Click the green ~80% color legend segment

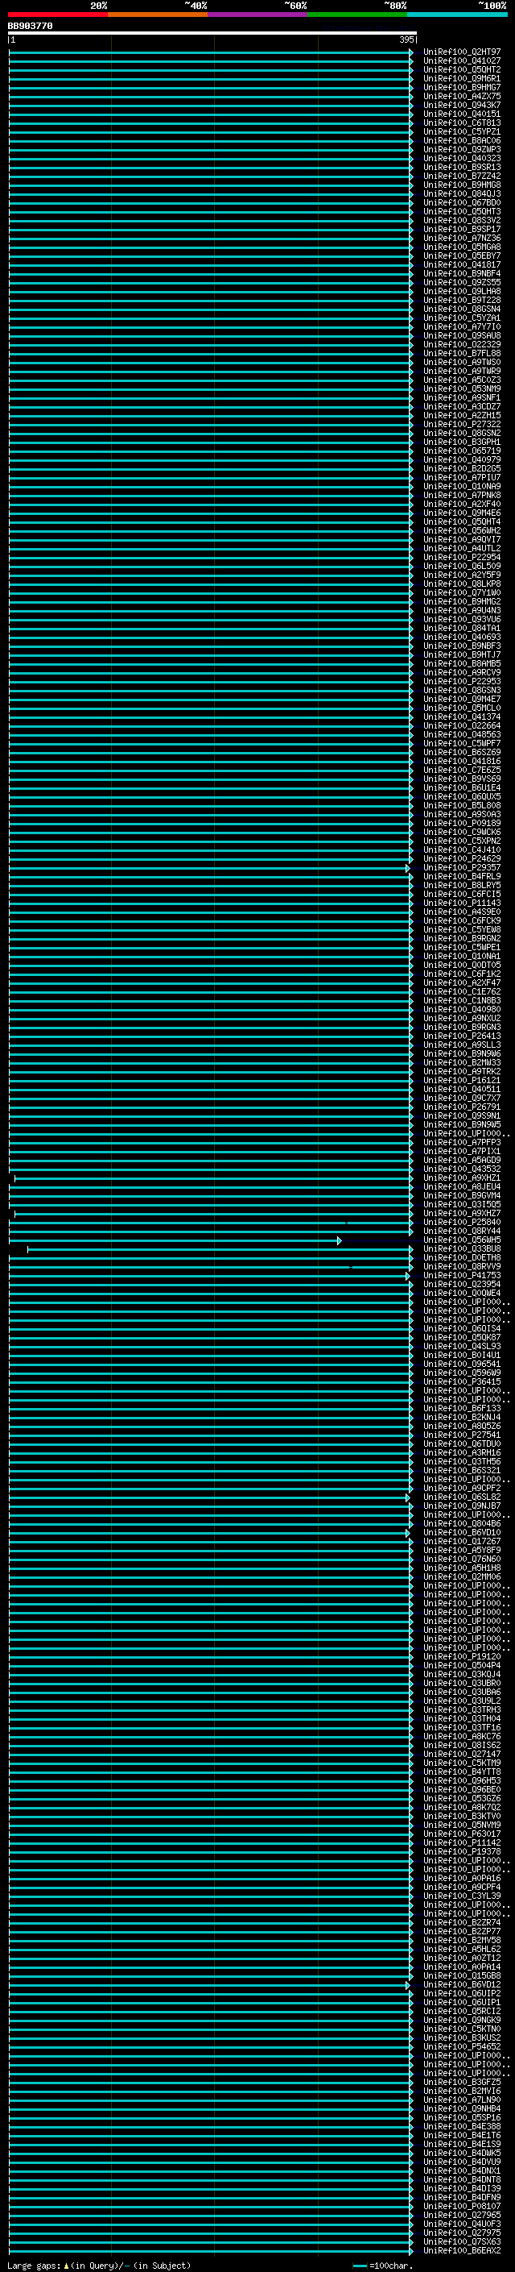click(x=357, y=15)
